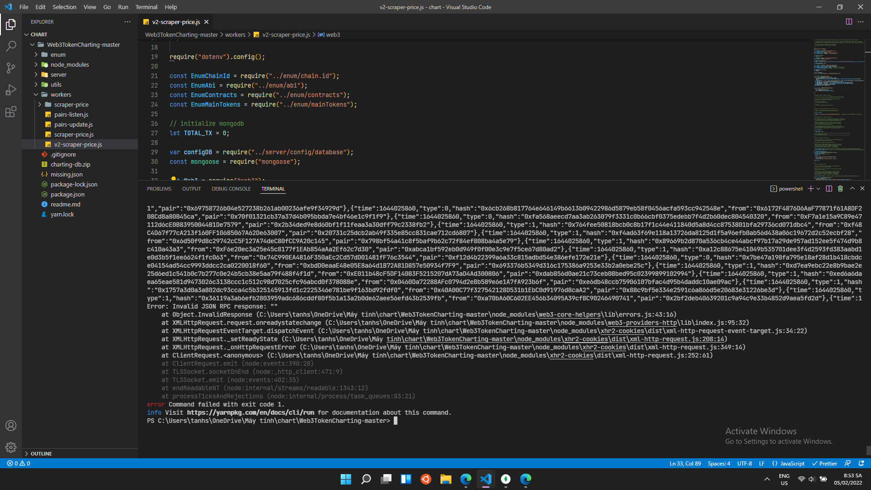The height and width of the screenshot is (490, 871).
Task: Open the Accounts menu icon
Action: pyautogui.click(x=11, y=426)
